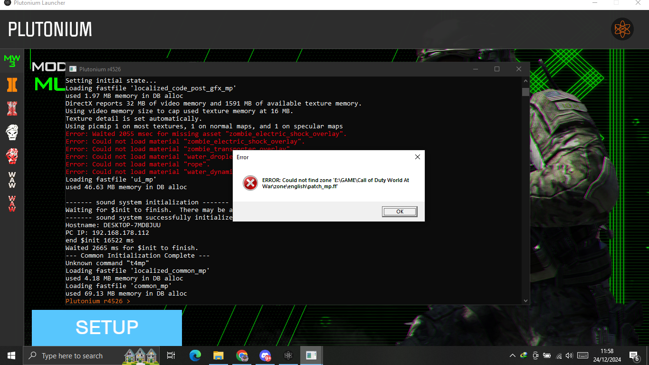Click the 'PC IP: 192.168.178.112' line
The width and height of the screenshot is (649, 365).
pos(107,232)
